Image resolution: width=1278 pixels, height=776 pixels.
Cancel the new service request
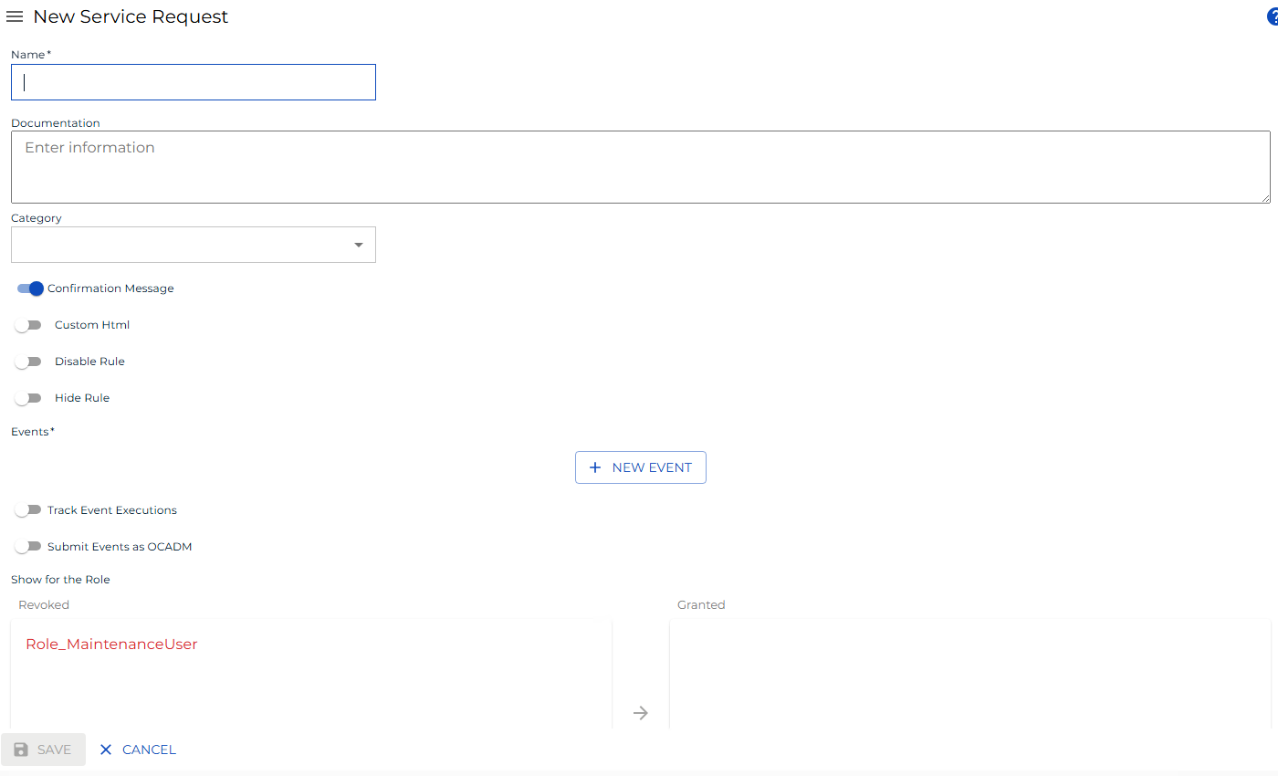point(137,750)
